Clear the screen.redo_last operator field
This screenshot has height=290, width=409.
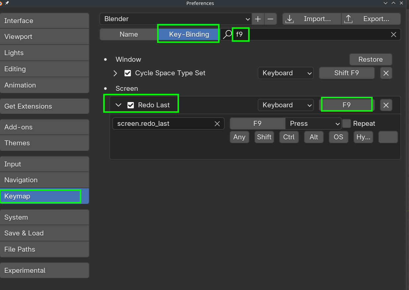coord(217,124)
